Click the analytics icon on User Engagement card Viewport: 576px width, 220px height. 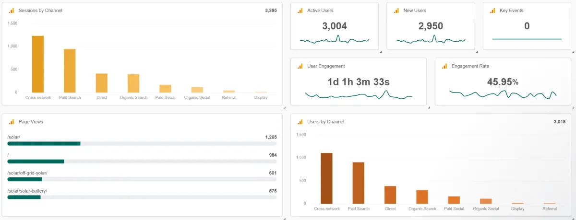(x=300, y=66)
